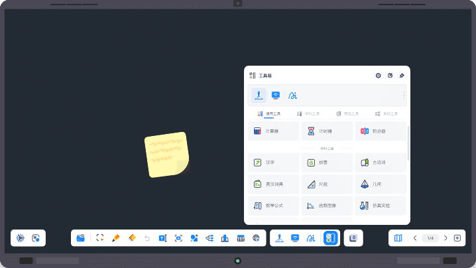Select the eraser tool
476x268 pixels.
131,237
